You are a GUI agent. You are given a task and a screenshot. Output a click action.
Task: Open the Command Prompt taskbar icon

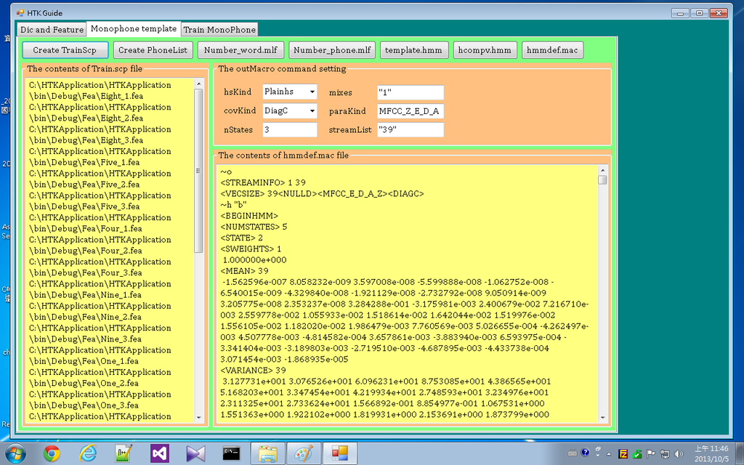click(x=232, y=453)
